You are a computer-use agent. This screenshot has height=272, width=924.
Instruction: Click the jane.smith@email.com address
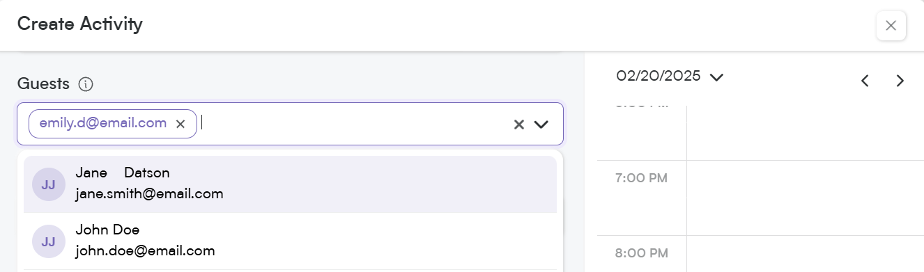pos(149,194)
